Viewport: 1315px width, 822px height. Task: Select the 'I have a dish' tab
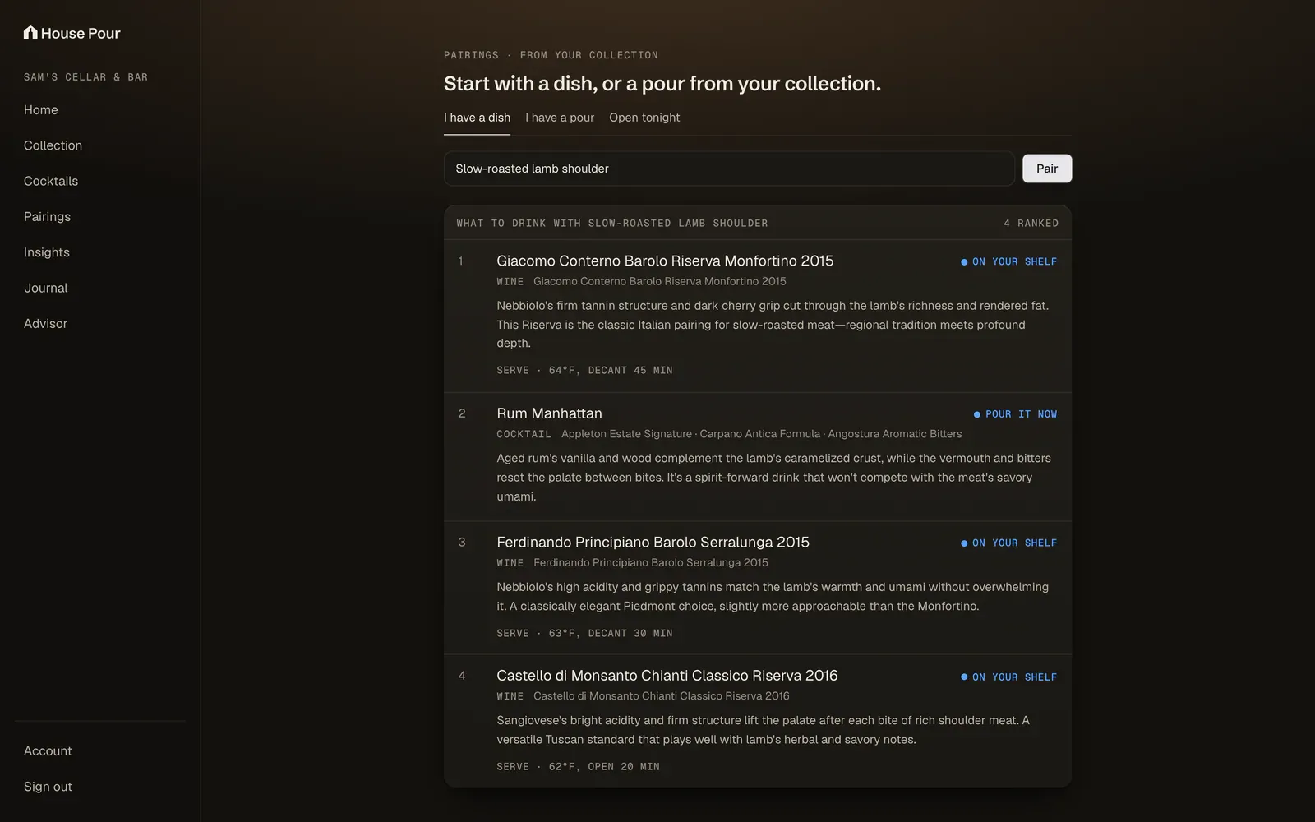(x=477, y=118)
